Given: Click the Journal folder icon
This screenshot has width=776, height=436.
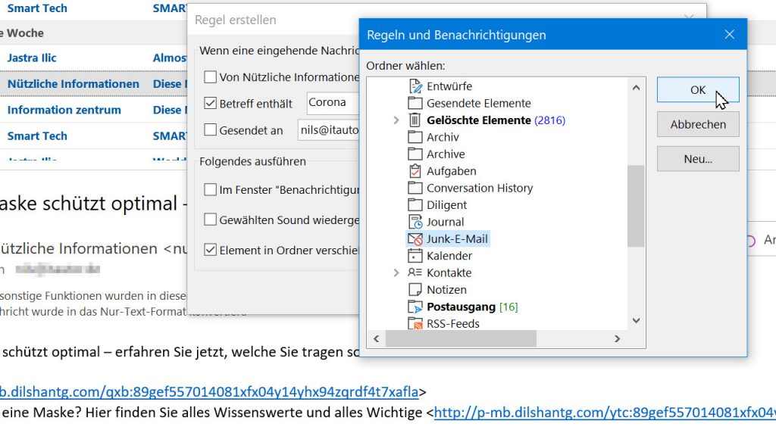Looking at the screenshot, I should 415,222.
